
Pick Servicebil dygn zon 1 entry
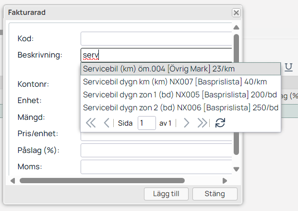tap(180, 94)
